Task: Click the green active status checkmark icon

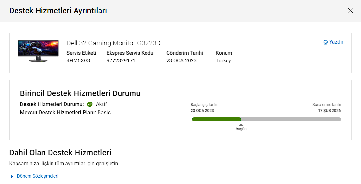Action: [90, 104]
